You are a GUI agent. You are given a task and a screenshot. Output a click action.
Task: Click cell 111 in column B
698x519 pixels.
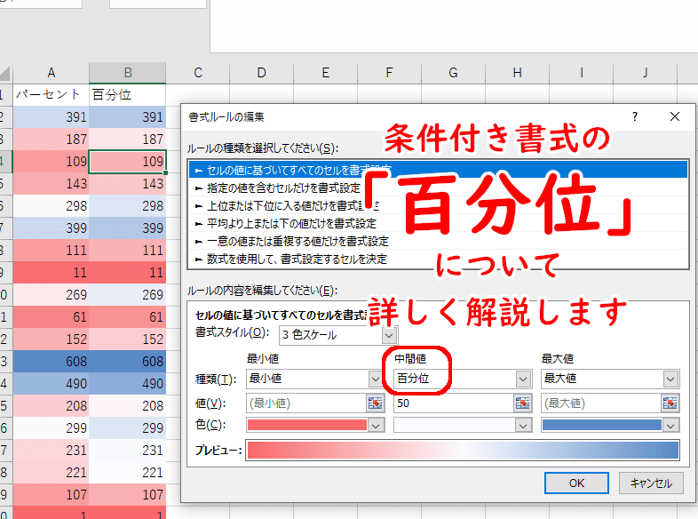pyautogui.click(x=128, y=251)
